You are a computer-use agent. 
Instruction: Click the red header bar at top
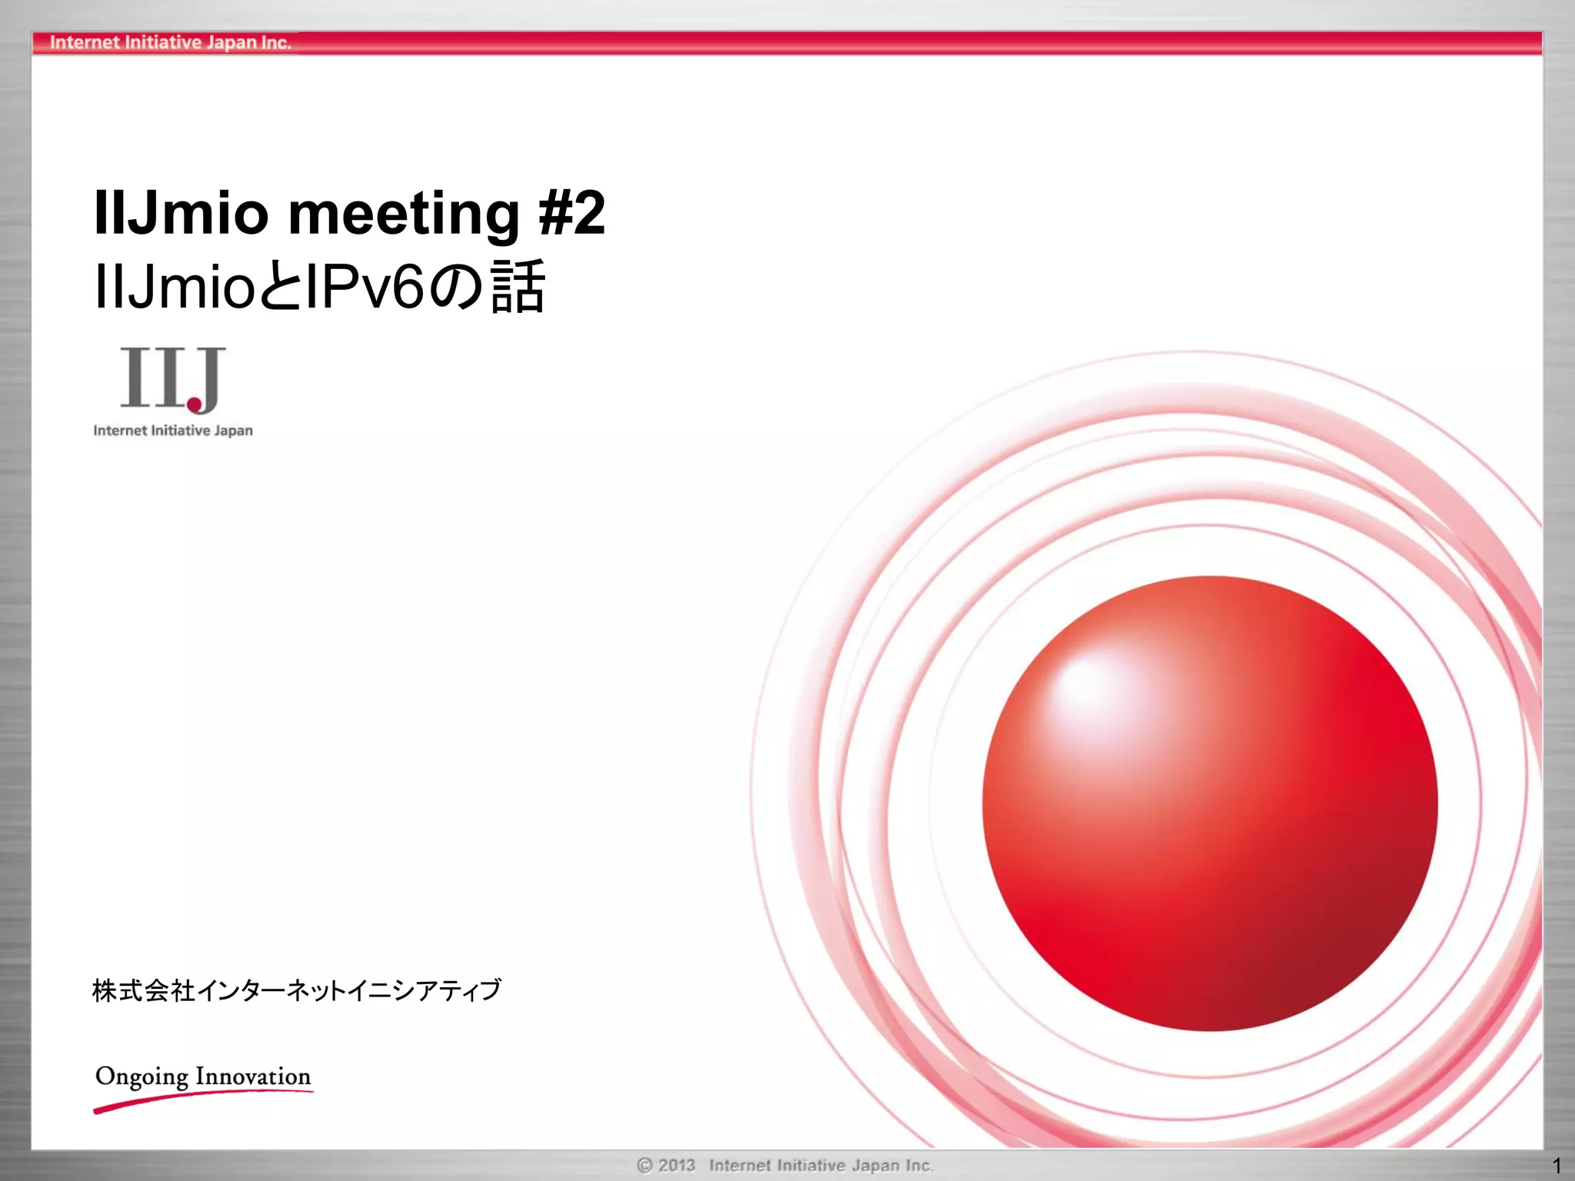[923, 42]
